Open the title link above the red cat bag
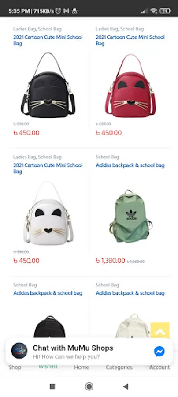The width and height of the screenshot is (178, 397). pyautogui.click(x=130, y=40)
